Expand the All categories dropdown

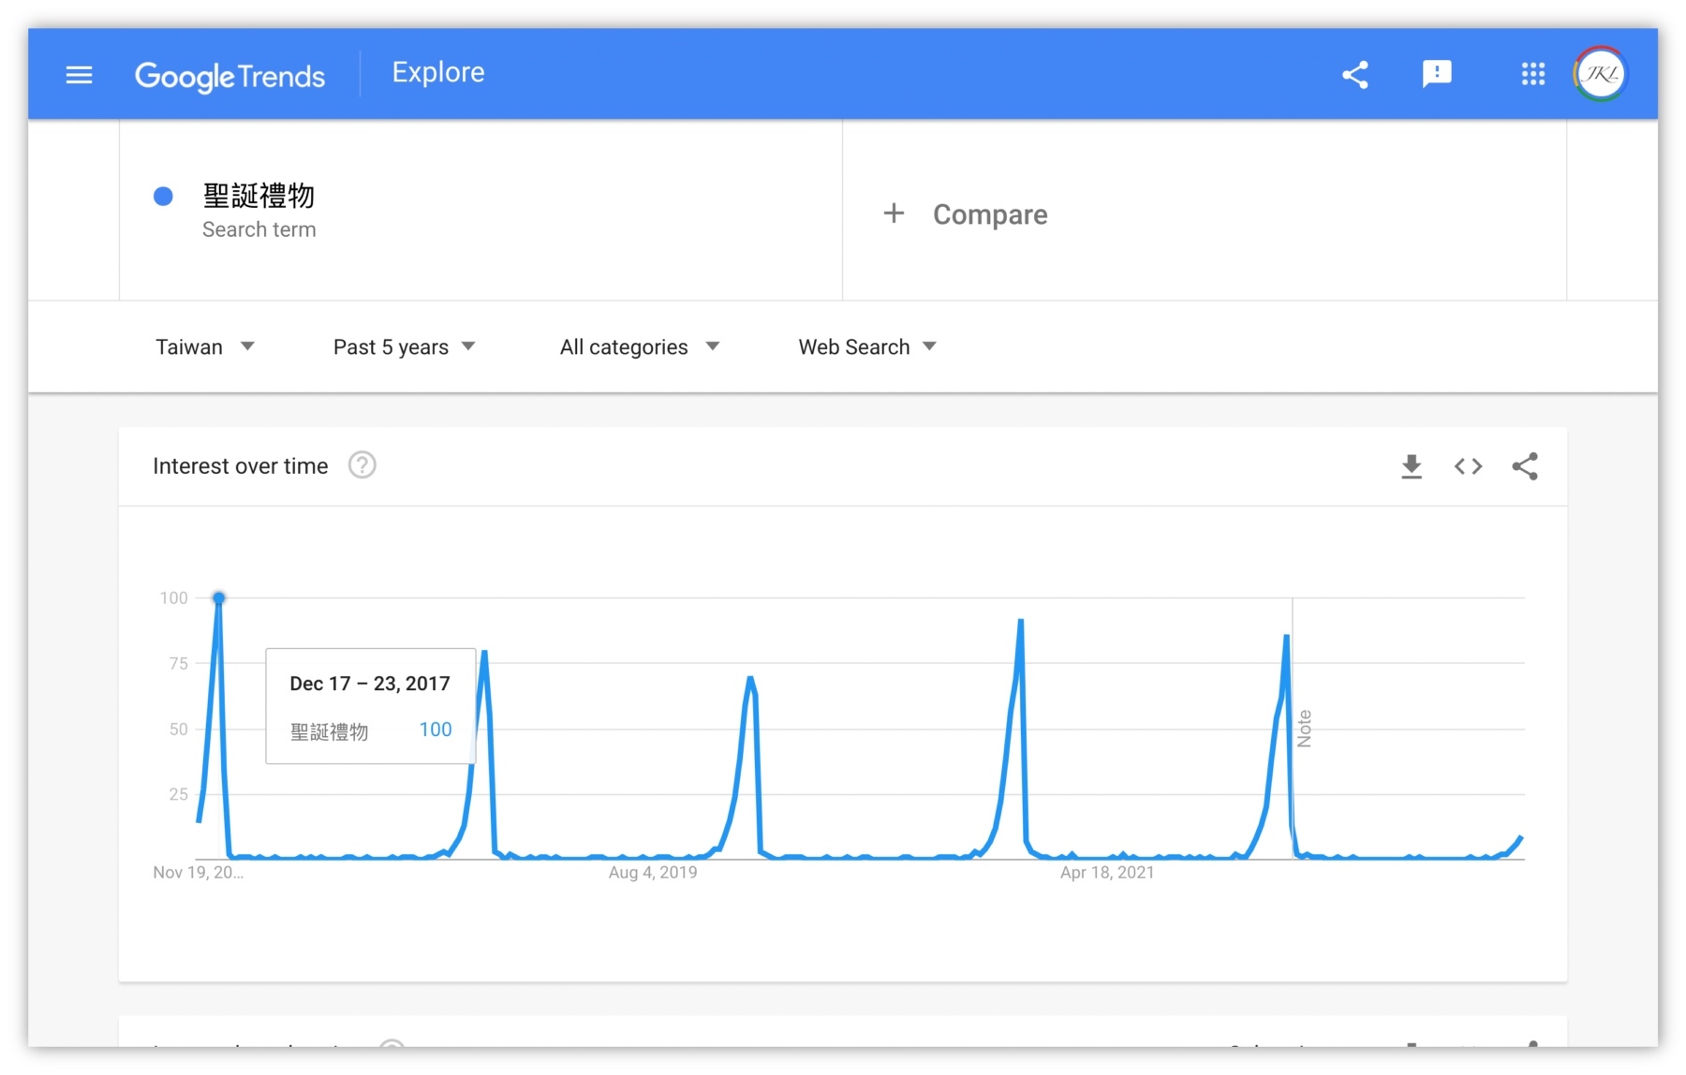(639, 347)
